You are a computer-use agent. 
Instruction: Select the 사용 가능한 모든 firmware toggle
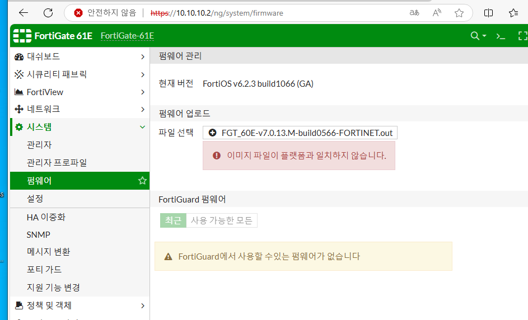222,220
